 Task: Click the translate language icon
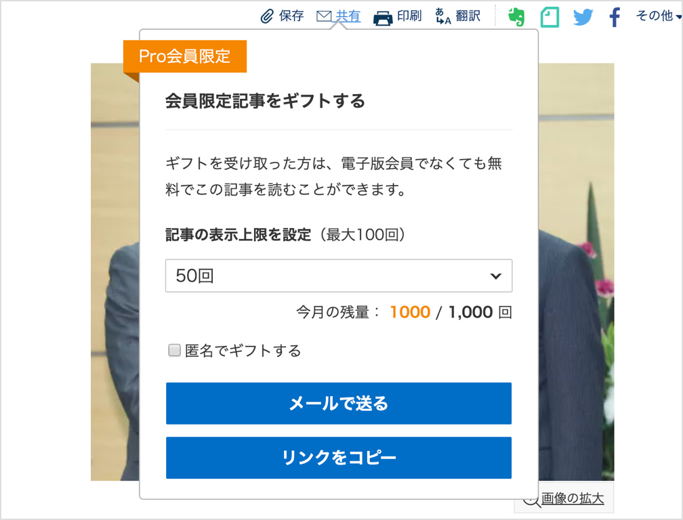pyautogui.click(x=443, y=16)
